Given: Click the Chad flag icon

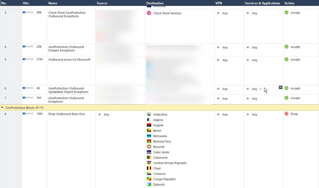Looking at the screenshot, I should [x=149, y=168].
